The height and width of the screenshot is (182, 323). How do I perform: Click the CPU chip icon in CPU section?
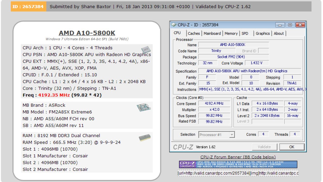click(x=146, y=49)
